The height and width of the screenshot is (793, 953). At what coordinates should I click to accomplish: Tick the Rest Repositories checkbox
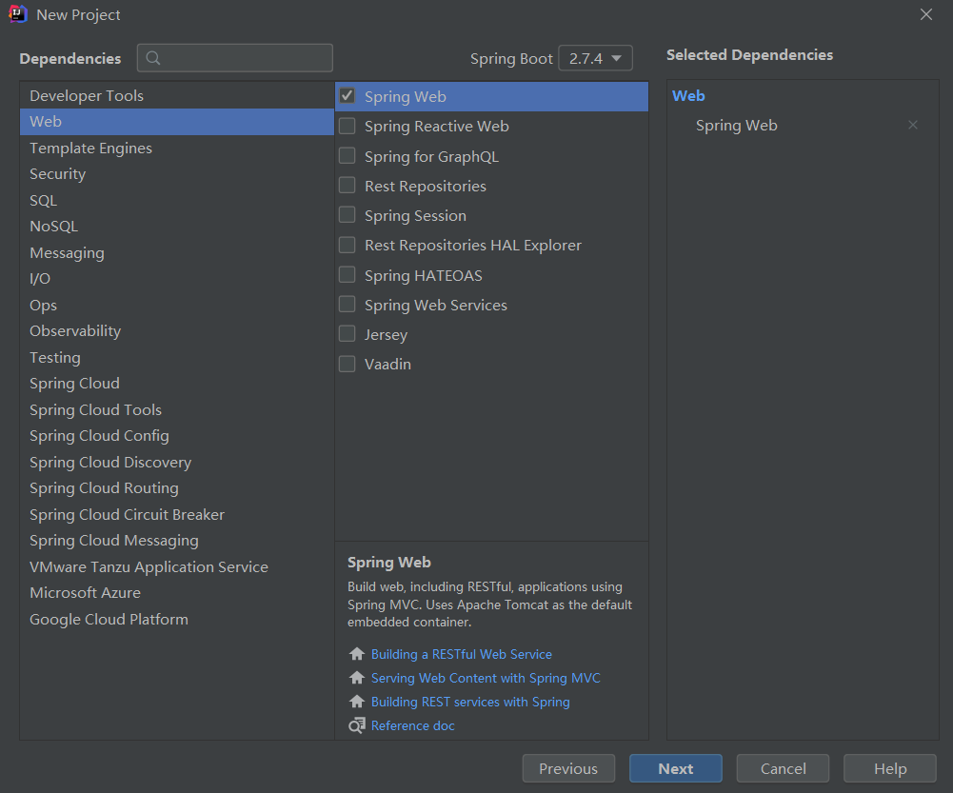click(x=347, y=186)
